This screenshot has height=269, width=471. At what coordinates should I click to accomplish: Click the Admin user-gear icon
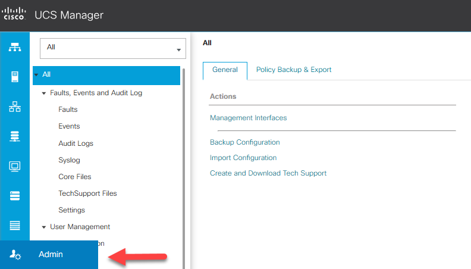pyautogui.click(x=15, y=255)
